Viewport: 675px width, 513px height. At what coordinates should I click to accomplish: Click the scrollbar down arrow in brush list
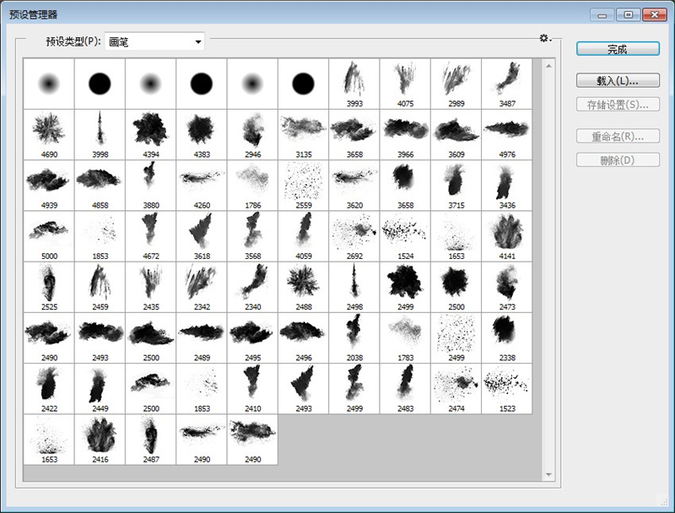pos(548,475)
